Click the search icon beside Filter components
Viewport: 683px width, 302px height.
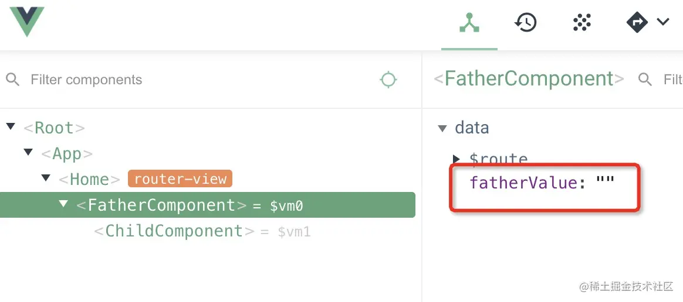[x=13, y=80]
